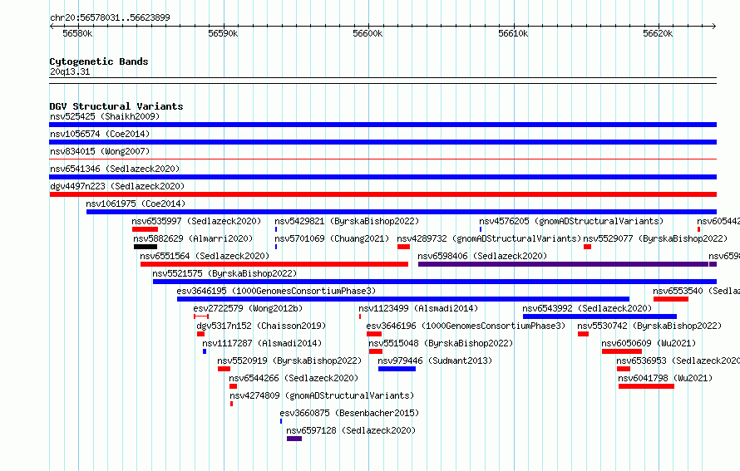Click the nsv6541346 (Sedlazeck2020) label

click(x=115, y=169)
